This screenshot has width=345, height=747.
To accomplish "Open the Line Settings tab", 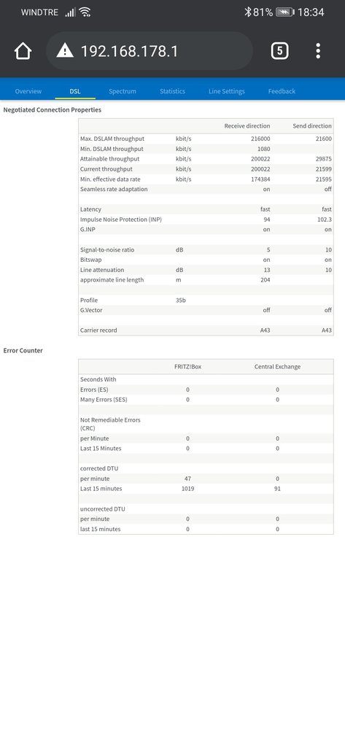I will click(x=227, y=91).
